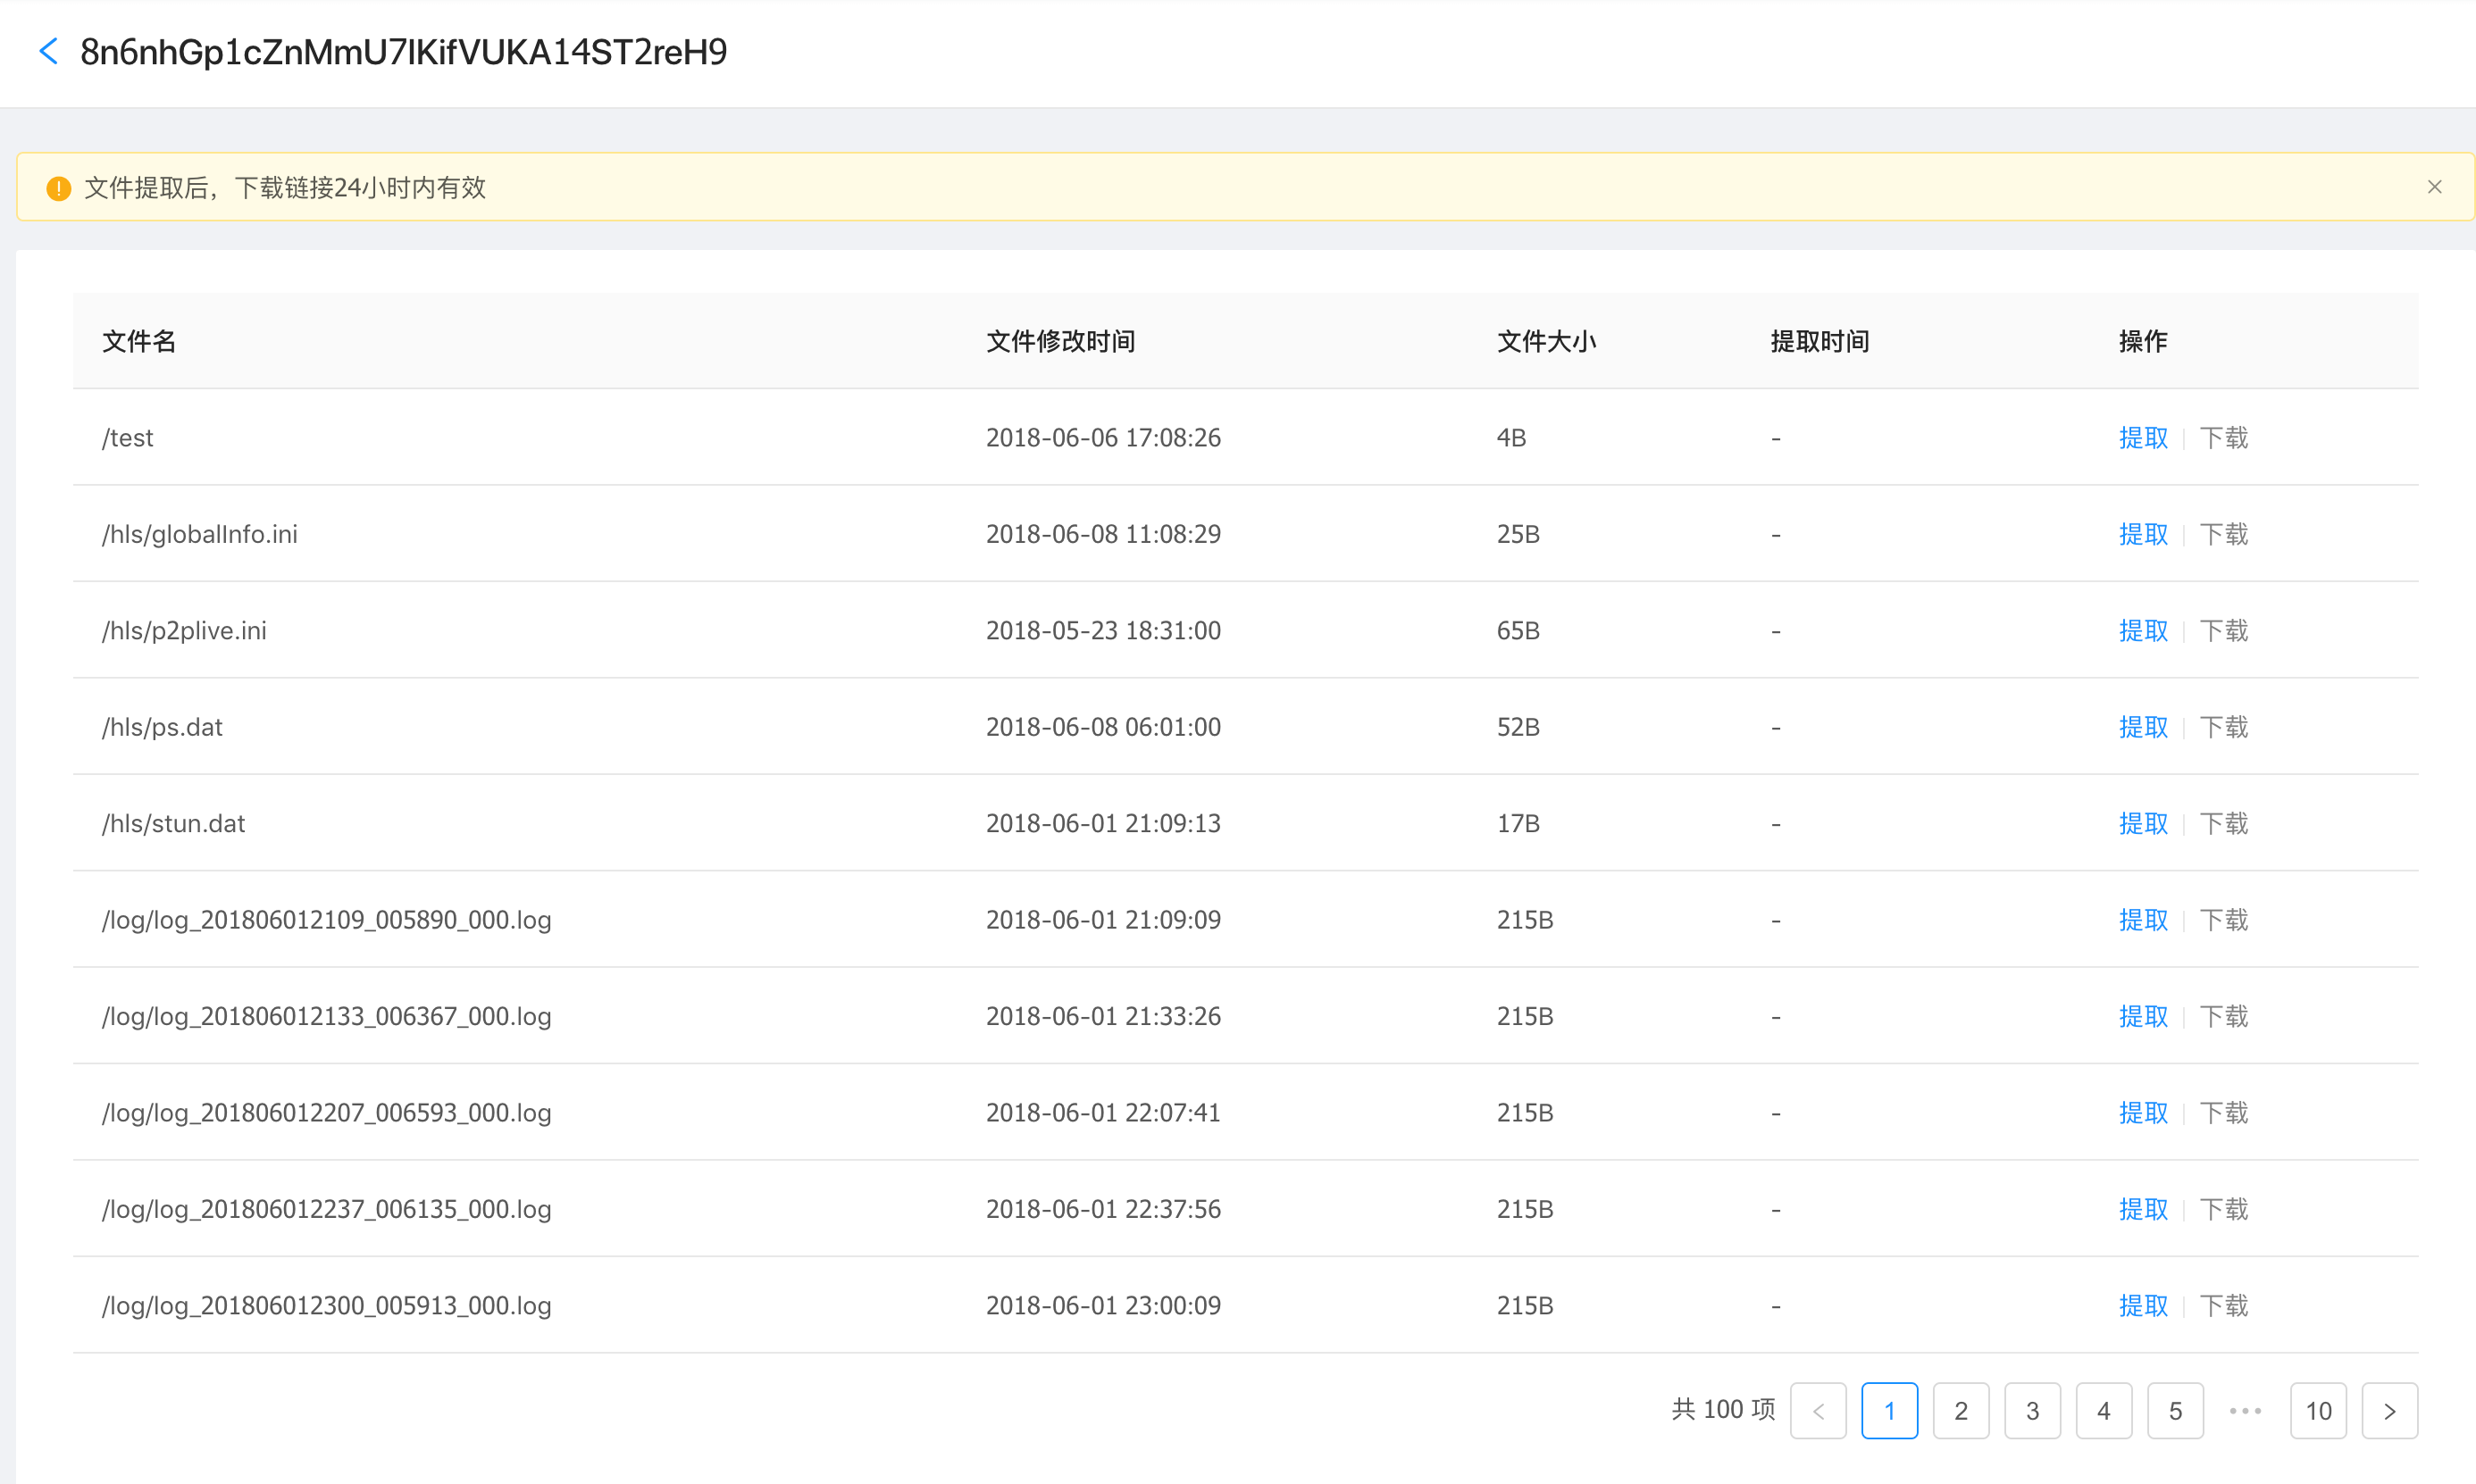Click the 文件修改时间 column header
Image resolution: width=2476 pixels, height=1484 pixels.
[x=1060, y=342]
